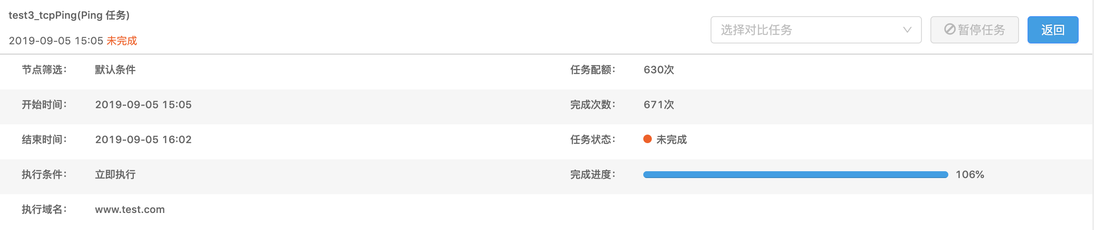Click the orange 未完成 status dot
Image resolution: width=1094 pixels, height=230 pixels.
pyautogui.click(x=648, y=139)
